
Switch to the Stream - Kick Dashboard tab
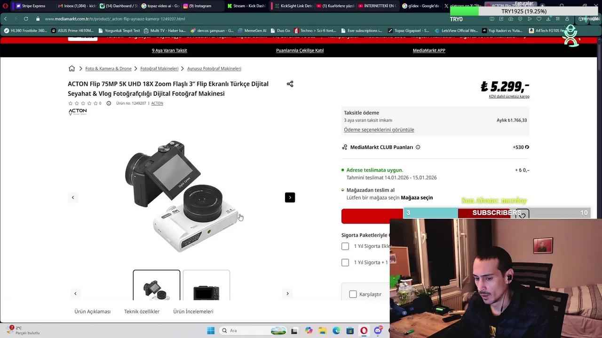click(246, 6)
